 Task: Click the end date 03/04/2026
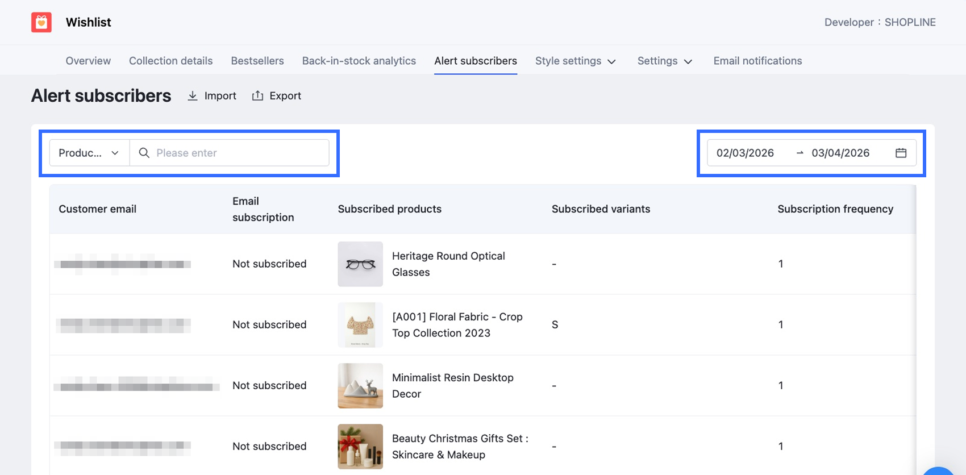tap(840, 153)
